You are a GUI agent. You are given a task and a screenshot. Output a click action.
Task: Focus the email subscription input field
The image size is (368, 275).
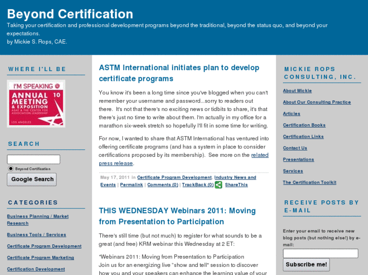tap(320, 253)
